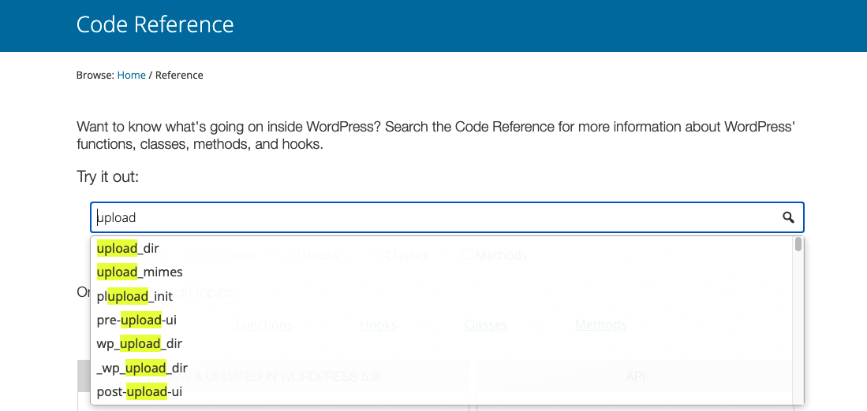
Task: Choose the wp_upload_dir suggestion without leading underscore
Action: pyautogui.click(x=140, y=343)
